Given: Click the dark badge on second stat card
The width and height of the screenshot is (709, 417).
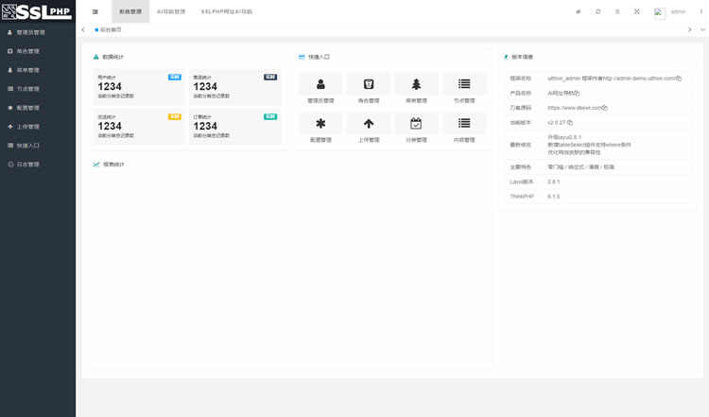Looking at the screenshot, I should 270,78.
